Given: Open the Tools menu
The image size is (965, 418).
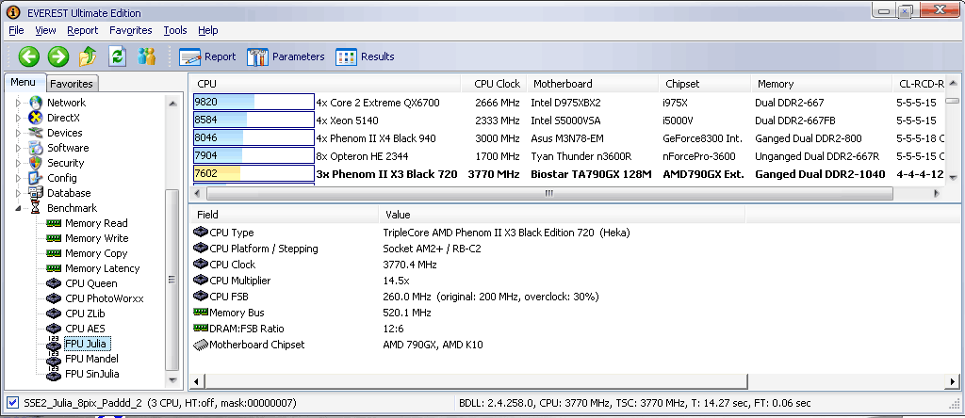Looking at the screenshot, I should (x=175, y=30).
